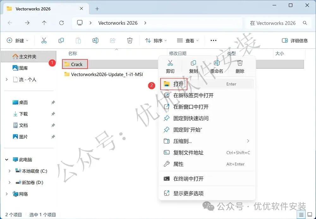This screenshot has width=316, height=219.
Task: Choose 固定到"开始"
Action: [207, 130]
